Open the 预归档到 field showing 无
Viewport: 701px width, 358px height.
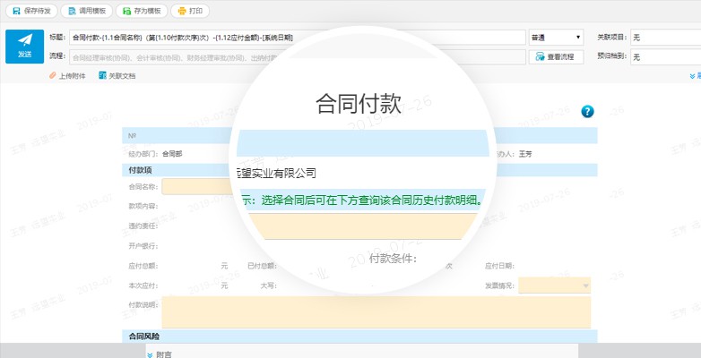665,56
